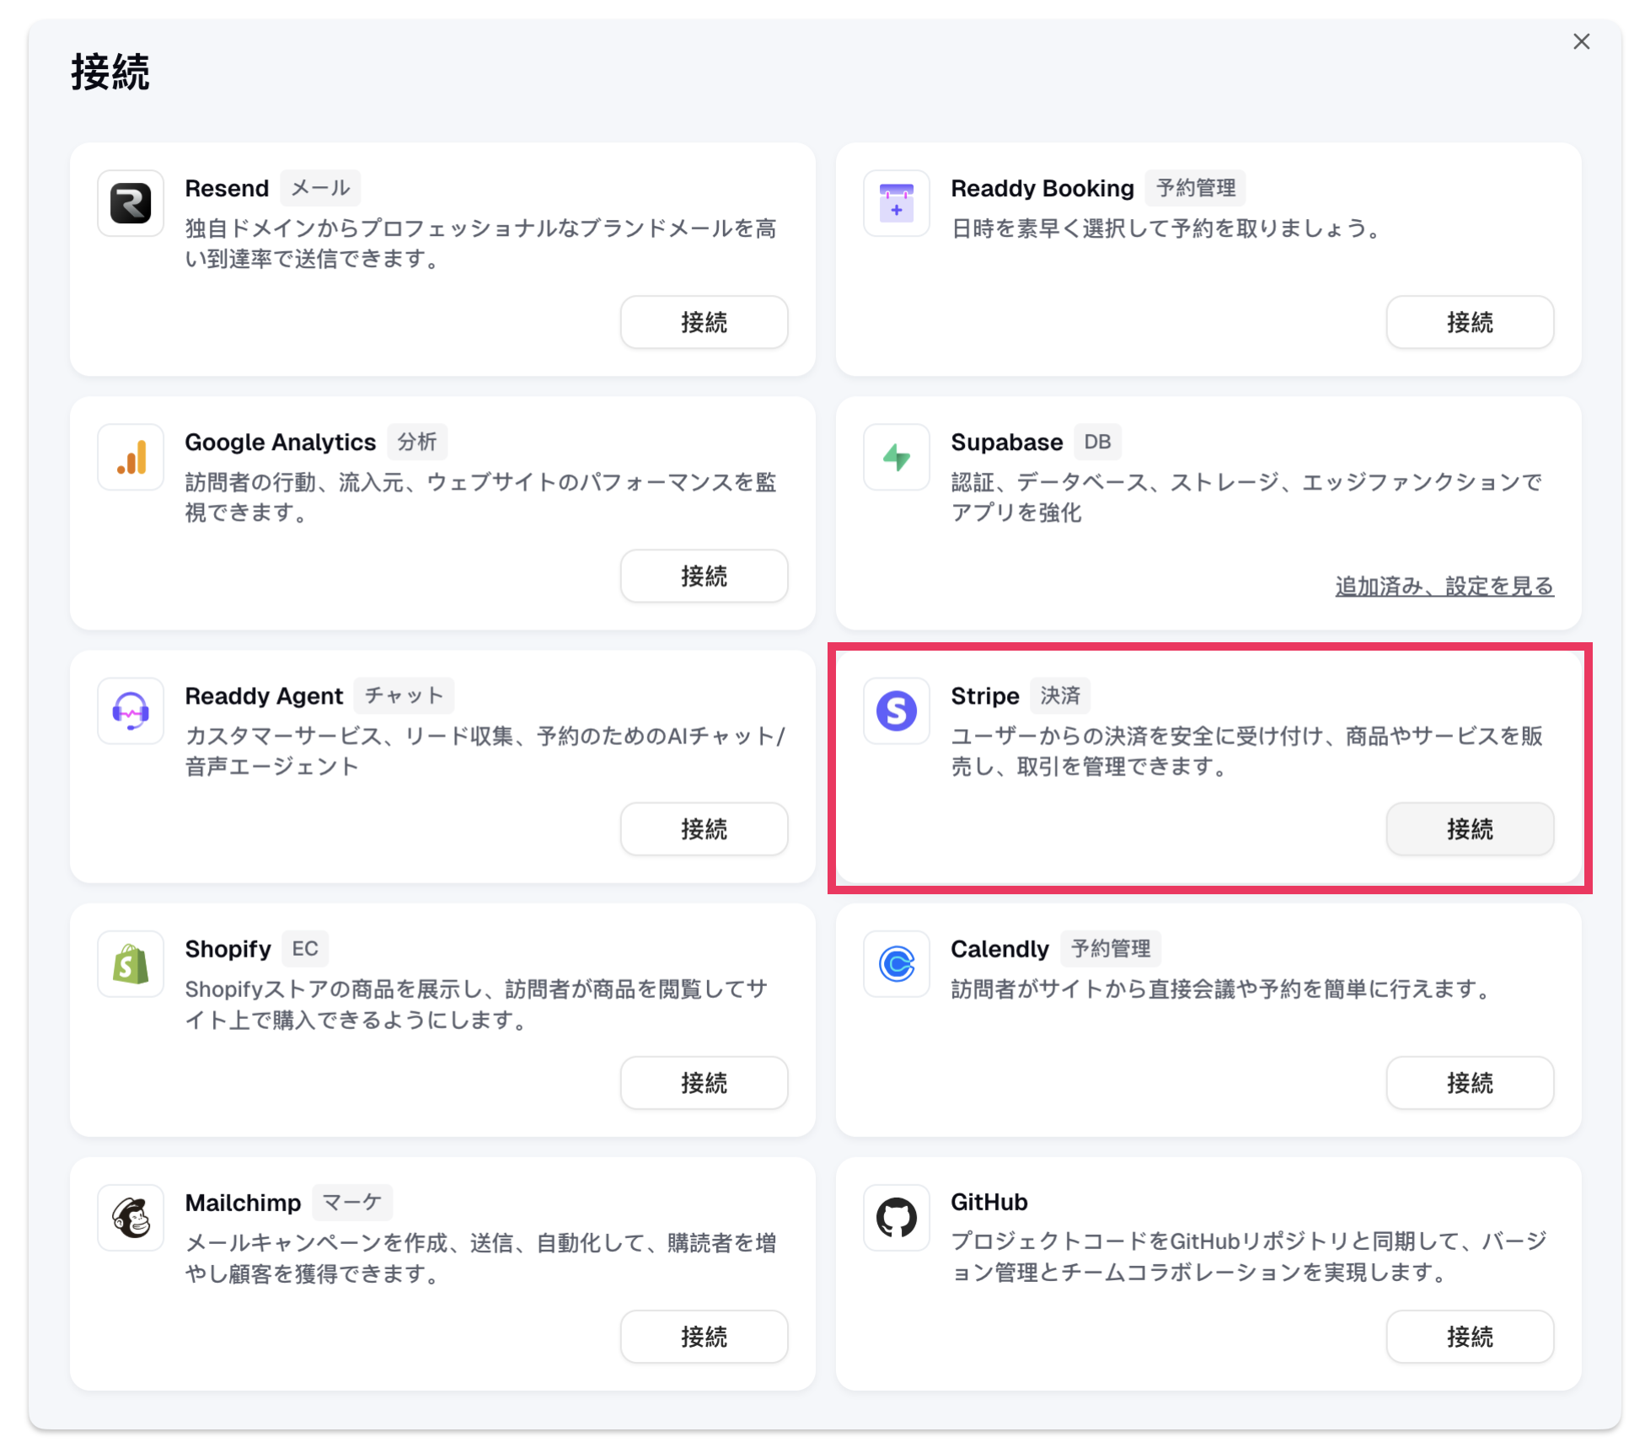Click the Shopify title text

click(228, 948)
